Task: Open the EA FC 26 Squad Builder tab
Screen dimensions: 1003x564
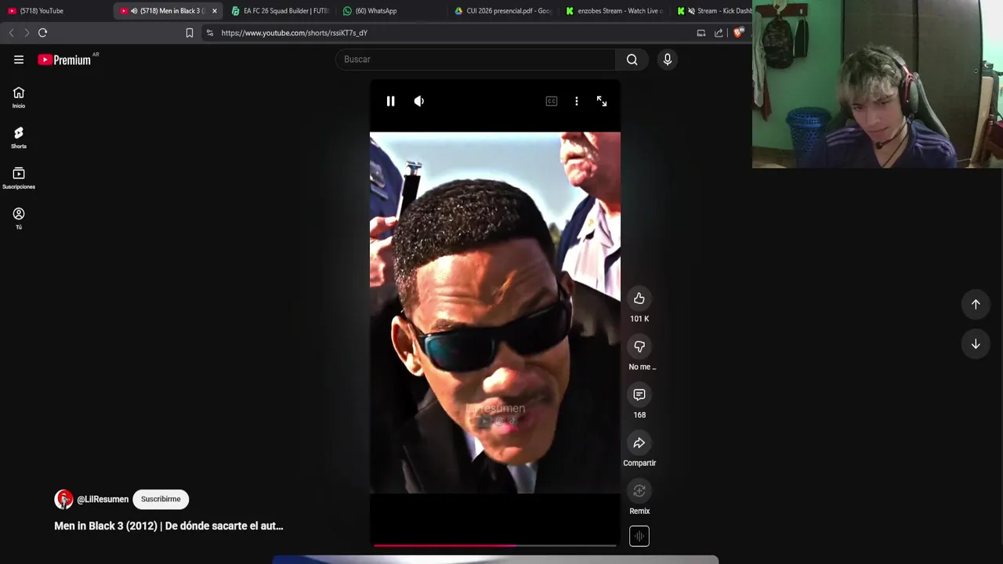Action: pyautogui.click(x=280, y=11)
